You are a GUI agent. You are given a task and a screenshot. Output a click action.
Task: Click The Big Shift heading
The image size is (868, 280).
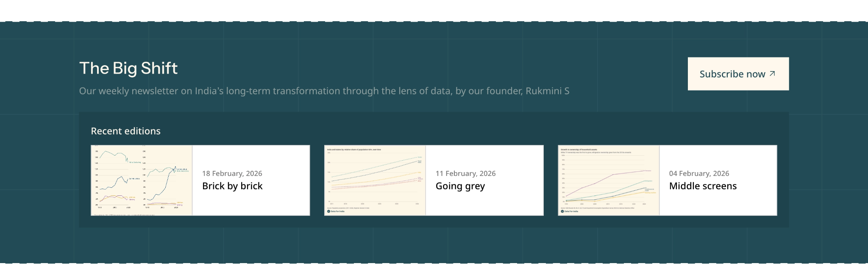click(x=128, y=68)
